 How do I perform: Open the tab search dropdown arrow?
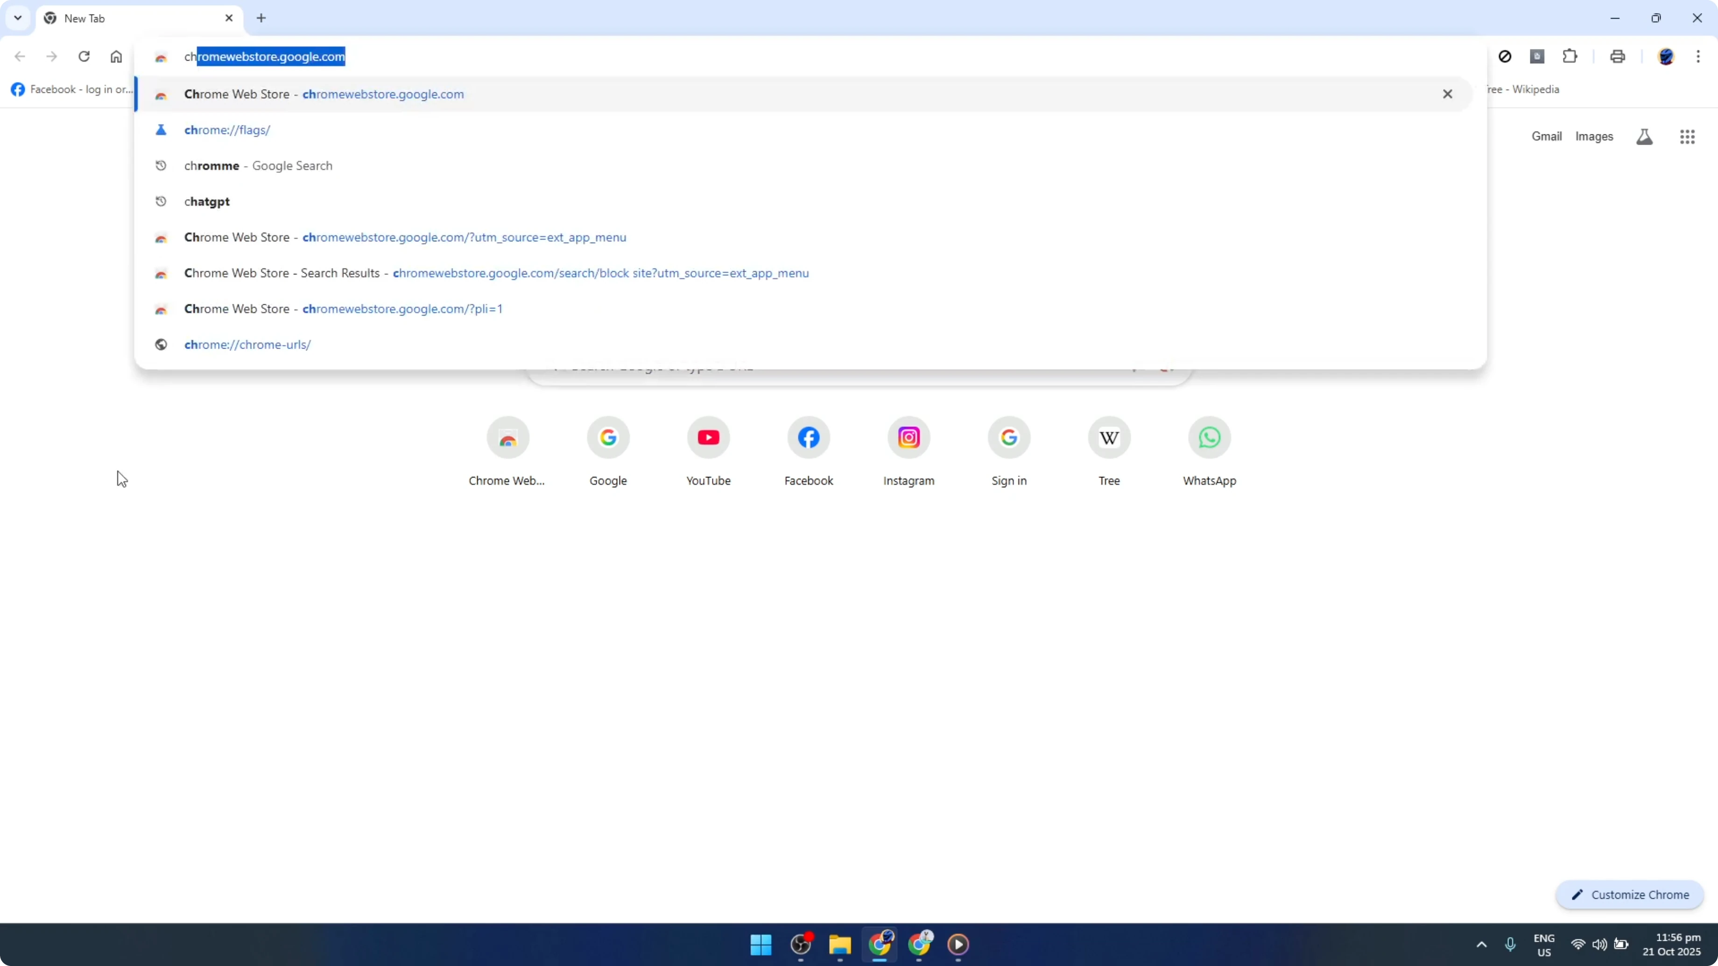tap(18, 18)
